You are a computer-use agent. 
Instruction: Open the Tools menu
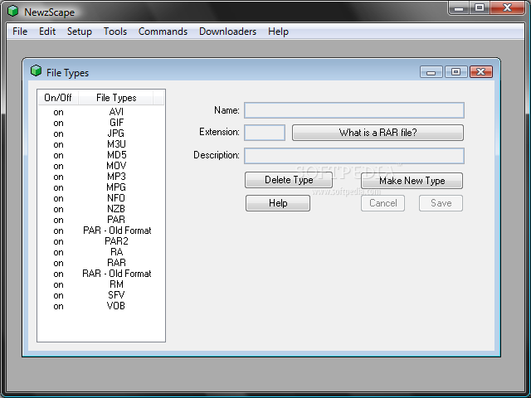(115, 32)
